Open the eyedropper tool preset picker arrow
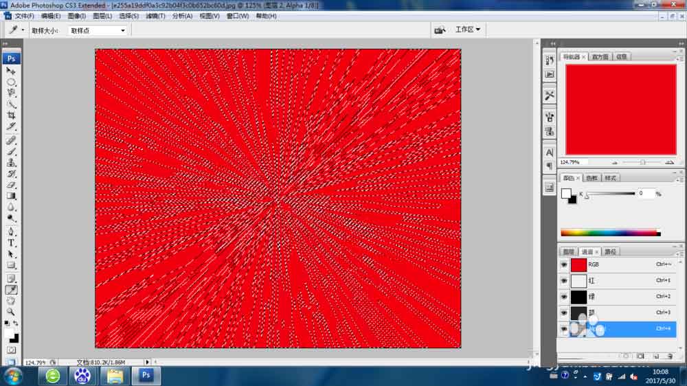This screenshot has height=386, width=687. (23, 30)
